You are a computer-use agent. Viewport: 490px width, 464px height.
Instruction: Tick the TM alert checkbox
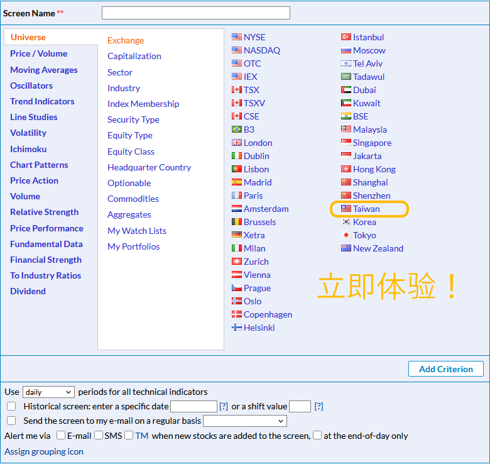point(129,435)
